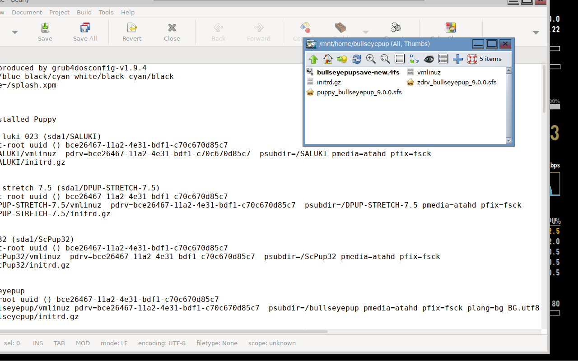Toggle hidden files with the eye icon

click(429, 59)
